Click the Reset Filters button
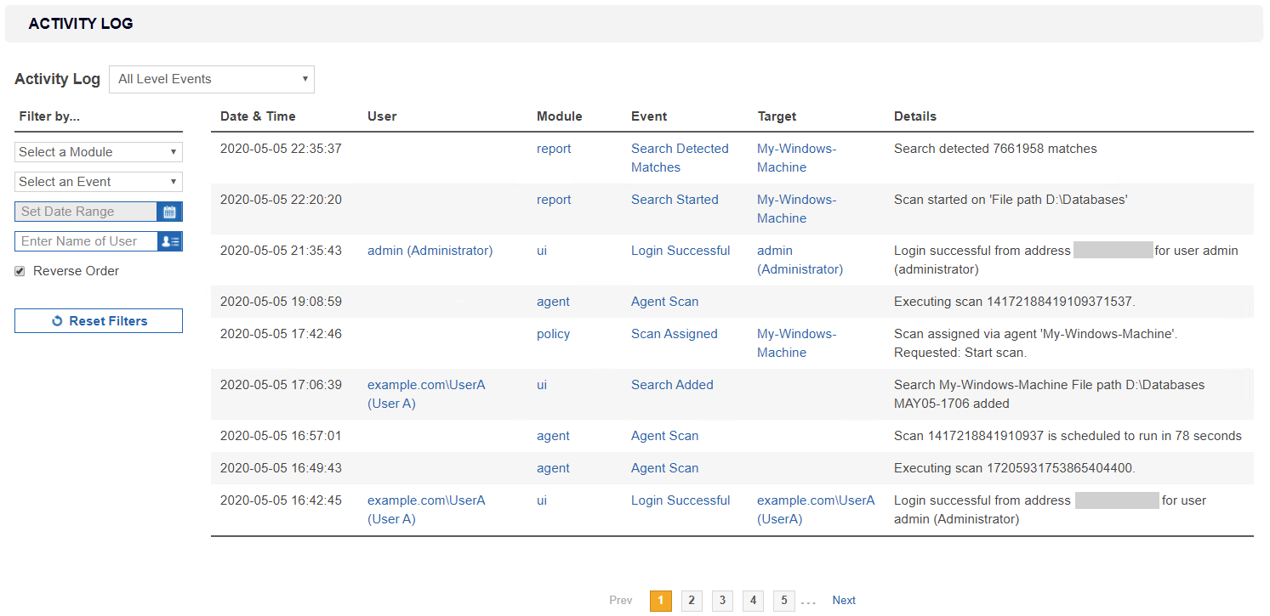The width and height of the screenshot is (1270, 616). click(x=98, y=320)
